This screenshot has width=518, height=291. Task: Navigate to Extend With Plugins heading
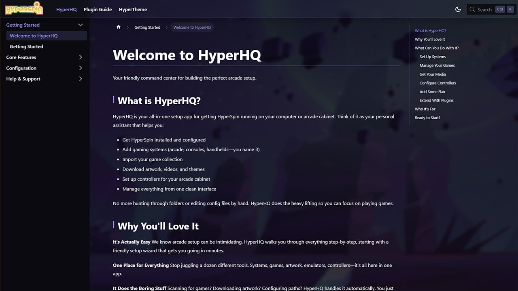click(x=436, y=100)
